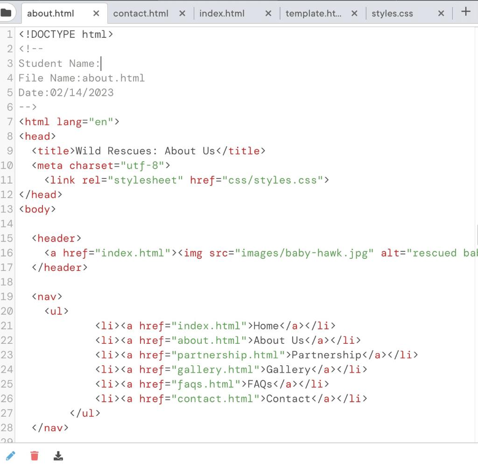Select the template.html tab
Image resolution: width=478 pixels, height=469 pixels.
point(313,14)
